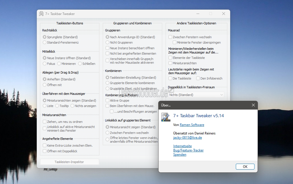Enable Neue Instanz benachbart öffnen
293x184 pixels.
click(107, 48)
